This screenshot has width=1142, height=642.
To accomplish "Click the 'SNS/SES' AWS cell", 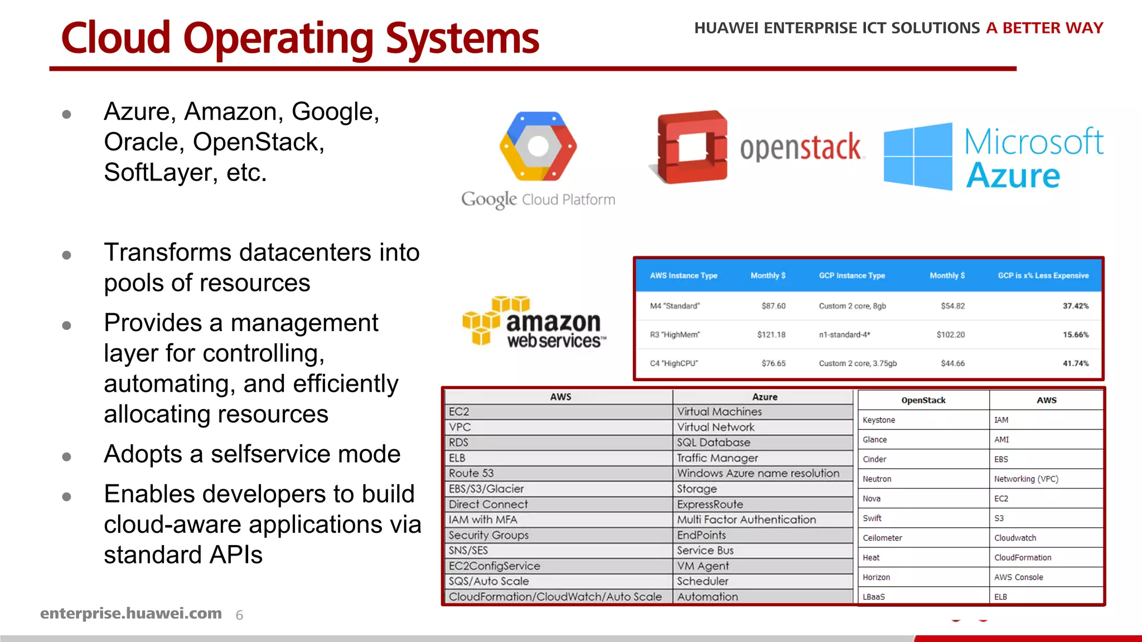I will pyautogui.click(x=559, y=551).
